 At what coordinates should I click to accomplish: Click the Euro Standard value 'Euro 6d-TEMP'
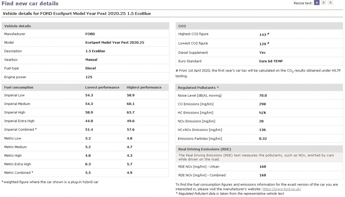271,61
